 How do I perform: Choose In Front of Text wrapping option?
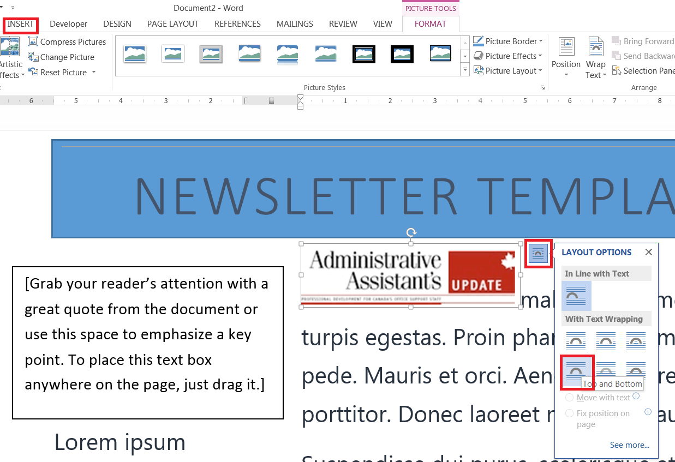coord(636,368)
